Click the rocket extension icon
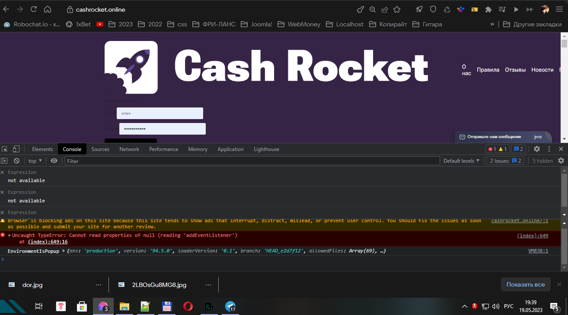568x315 pixels. pos(419,9)
